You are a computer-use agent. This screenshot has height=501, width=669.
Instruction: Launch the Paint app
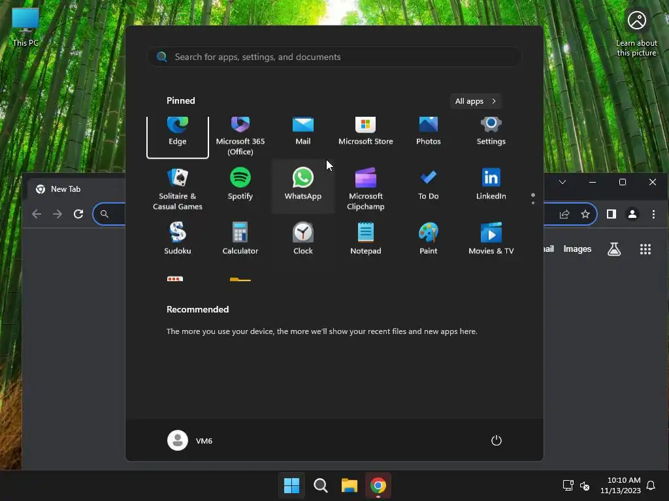coord(429,239)
